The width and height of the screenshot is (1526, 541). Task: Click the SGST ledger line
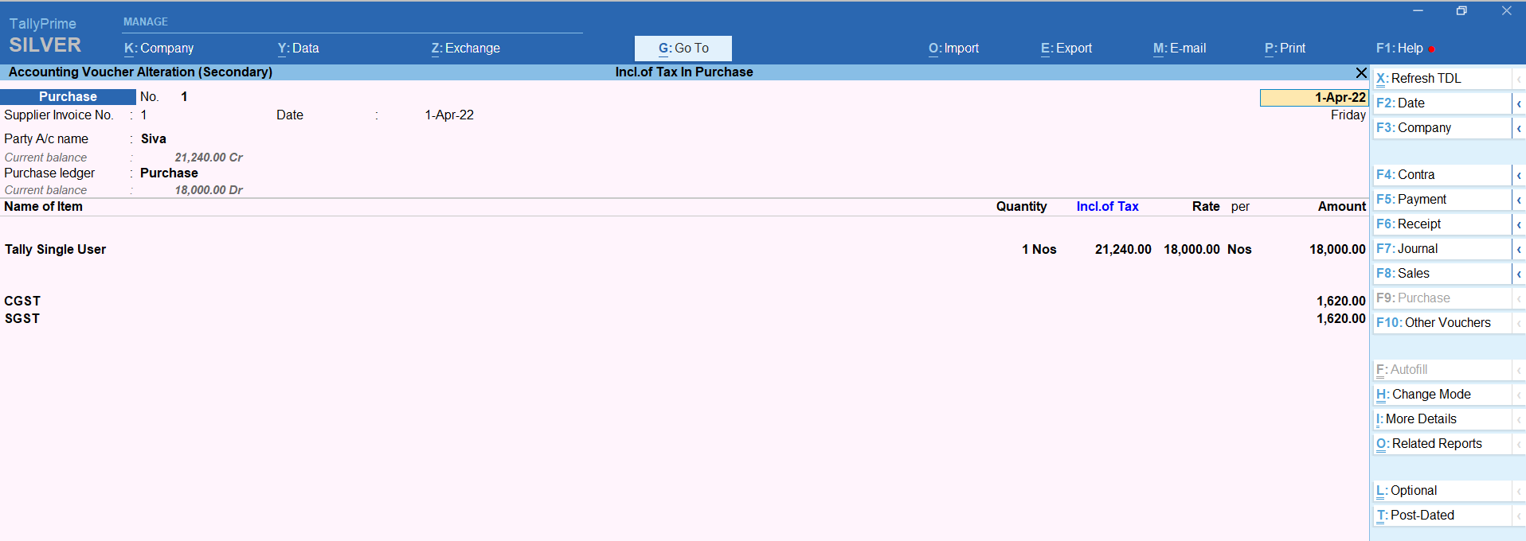coord(685,319)
